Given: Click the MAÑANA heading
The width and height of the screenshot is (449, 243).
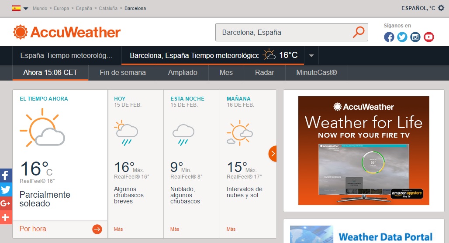Looking at the screenshot, I should [x=238, y=98].
